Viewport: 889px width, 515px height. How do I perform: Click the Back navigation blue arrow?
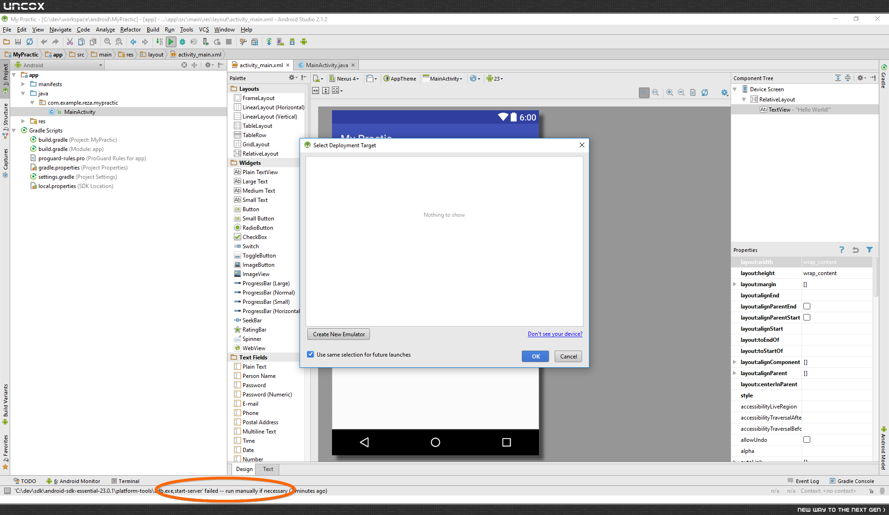point(133,42)
